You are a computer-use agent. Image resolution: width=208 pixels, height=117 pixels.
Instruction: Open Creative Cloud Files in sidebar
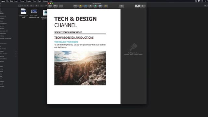pyautogui.click(x=5, y=38)
